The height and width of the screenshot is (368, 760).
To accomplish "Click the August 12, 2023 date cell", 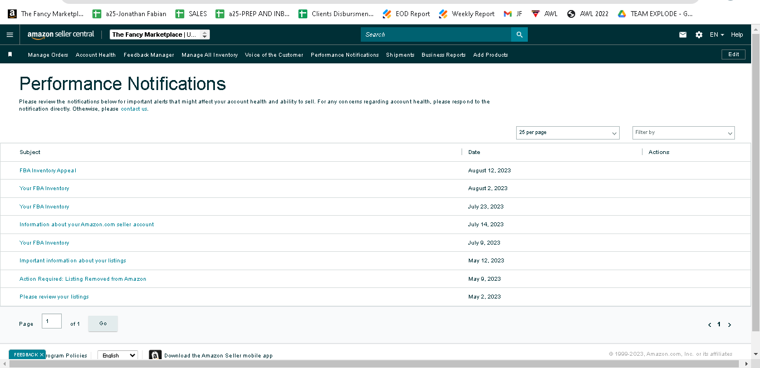I will [489, 171].
